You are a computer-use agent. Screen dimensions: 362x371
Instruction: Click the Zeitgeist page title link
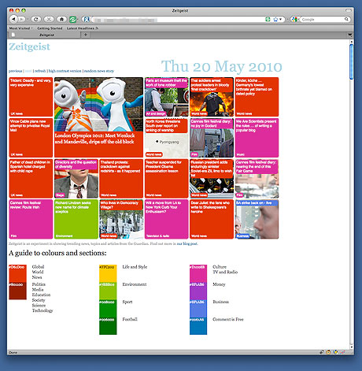29,46
